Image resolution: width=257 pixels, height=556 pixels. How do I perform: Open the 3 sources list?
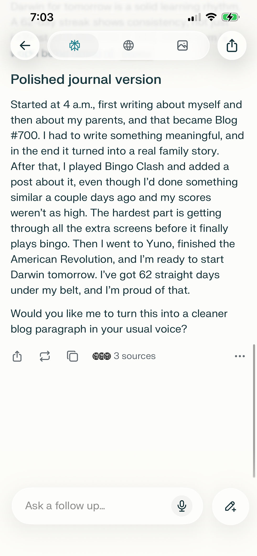click(124, 356)
